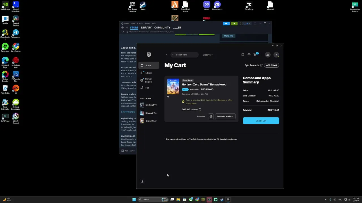Click Steam page reload icon

[122, 32]
